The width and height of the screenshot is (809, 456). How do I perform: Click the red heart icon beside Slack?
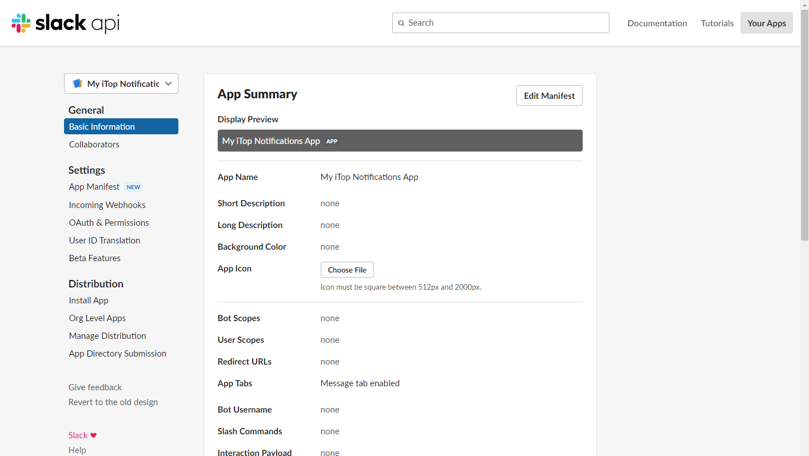94,435
